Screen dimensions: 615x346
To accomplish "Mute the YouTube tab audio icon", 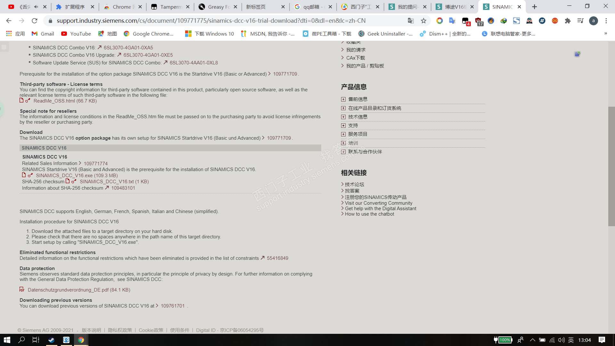I will click(x=36, y=7).
